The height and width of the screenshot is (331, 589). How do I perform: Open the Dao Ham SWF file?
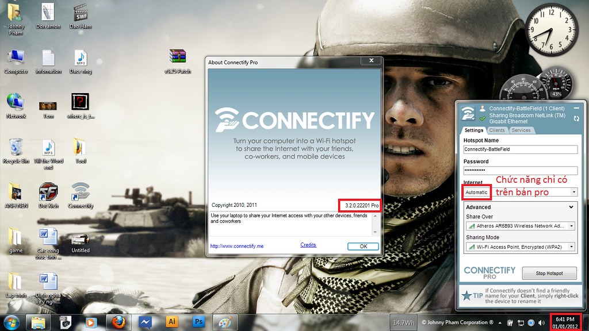pos(81,17)
